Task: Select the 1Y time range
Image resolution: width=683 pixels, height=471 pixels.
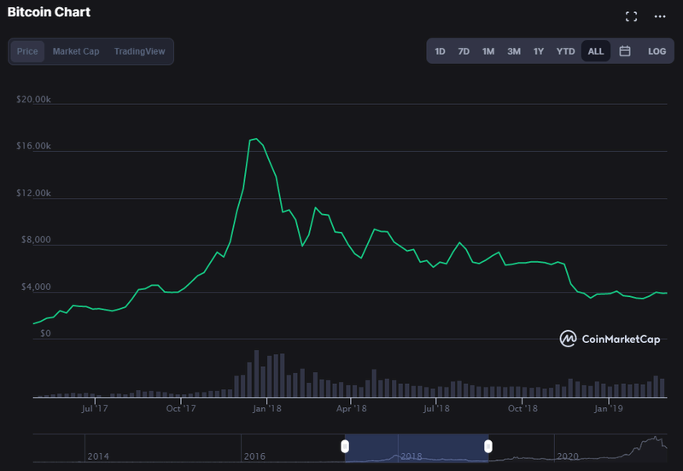Action: 539,51
